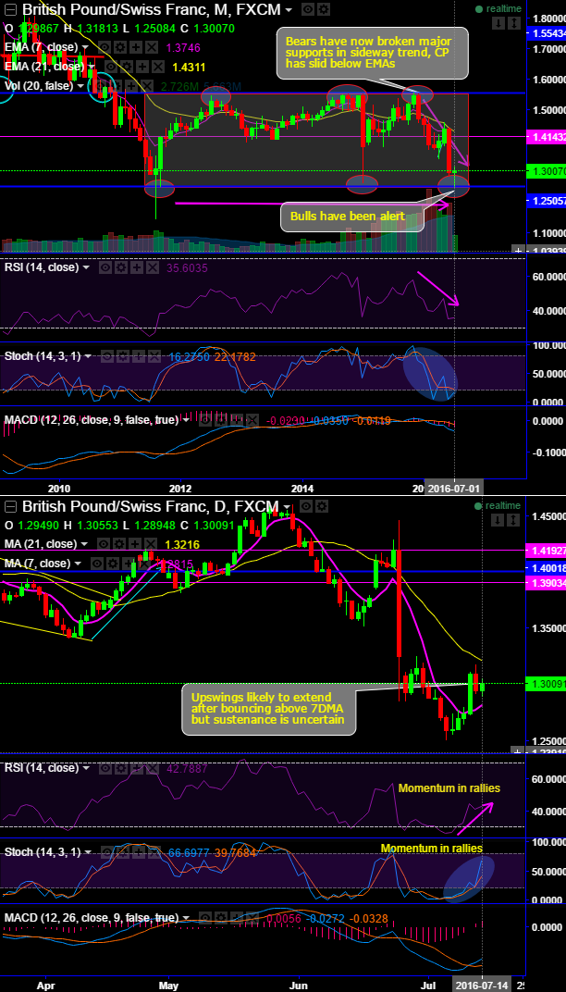Image resolution: width=566 pixels, height=992 pixels.
Task: Remove the EMA (21, close) indicator
Action: (x=156, y=67)
